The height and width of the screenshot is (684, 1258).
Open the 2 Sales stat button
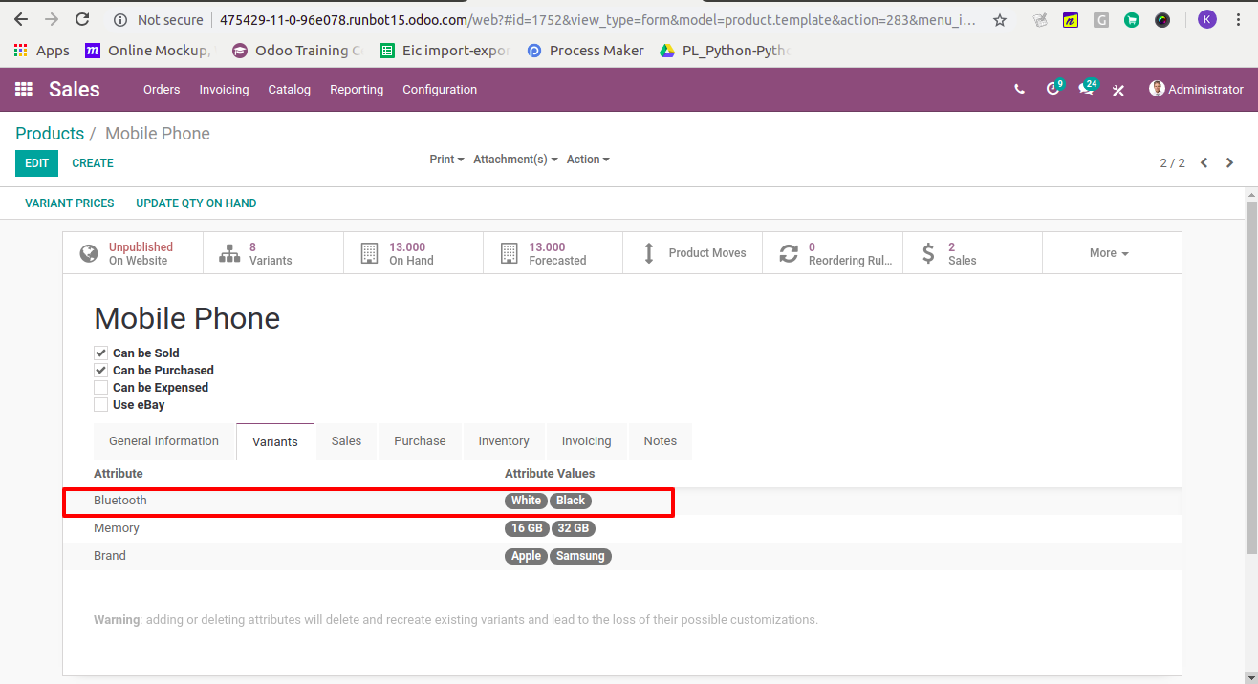coord(972,253)
